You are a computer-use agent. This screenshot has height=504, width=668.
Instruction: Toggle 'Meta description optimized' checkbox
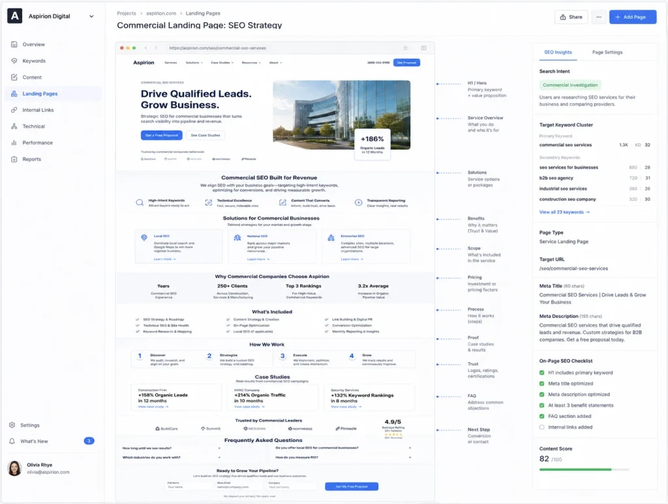pos(542,394)
